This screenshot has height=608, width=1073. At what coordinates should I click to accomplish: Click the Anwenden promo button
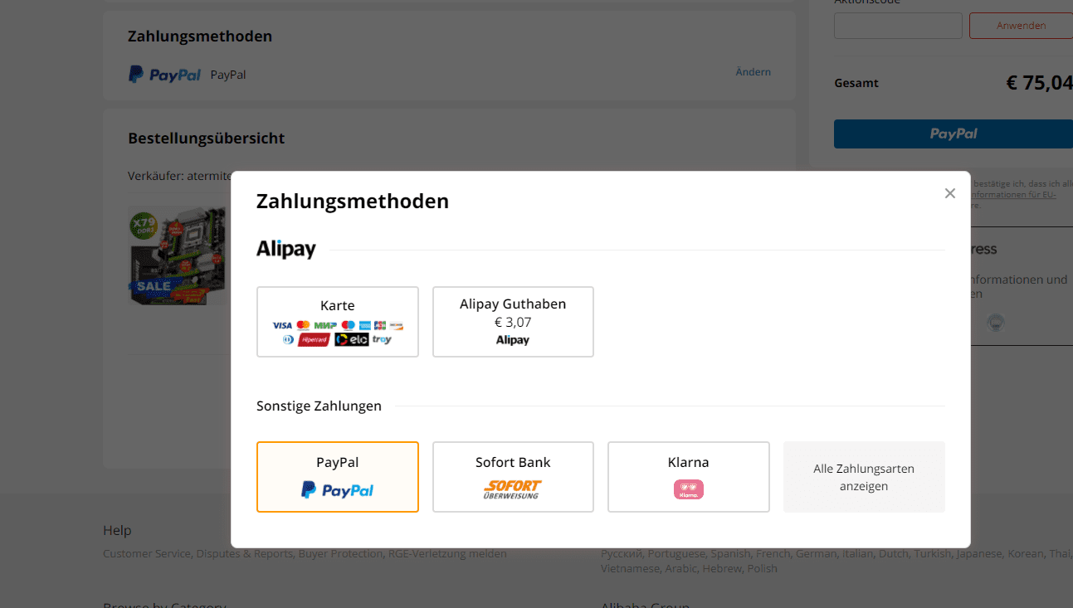tap(1021, 26)
